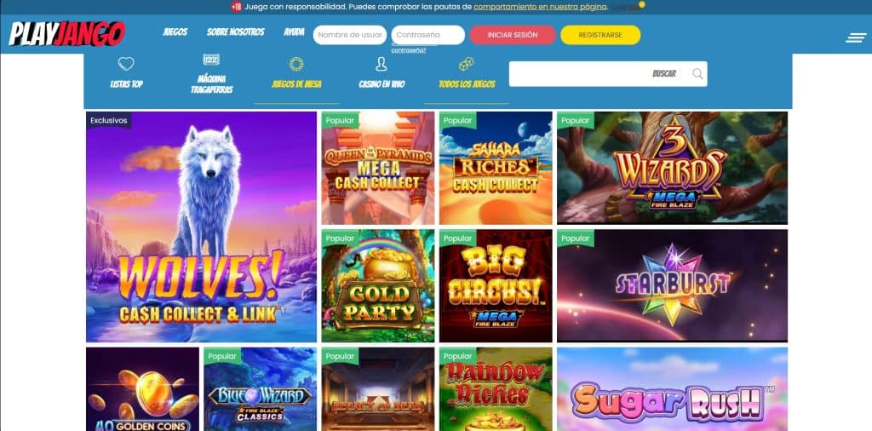This screenshot has height=431, width=872.
Task: Select the Listas Top heart icon
Action: (x=126, y=64)
